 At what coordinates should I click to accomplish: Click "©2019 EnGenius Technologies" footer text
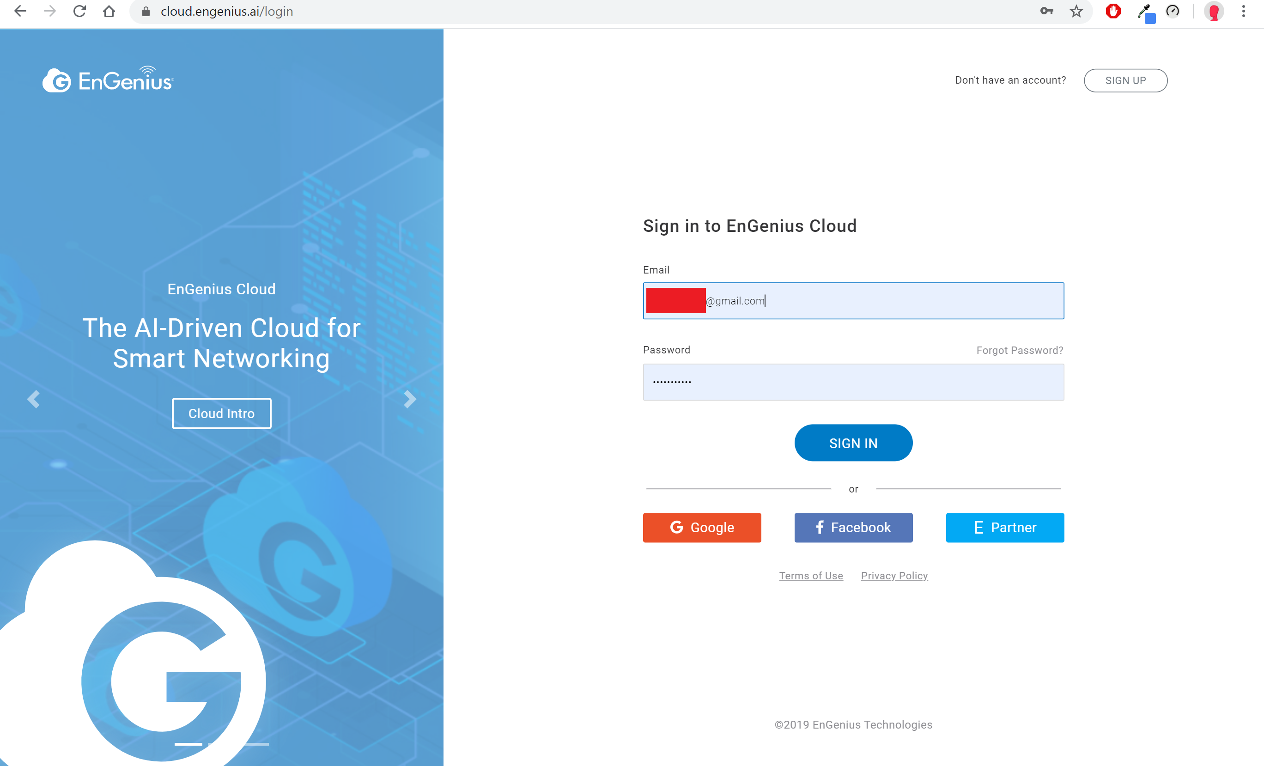(854, 724)
